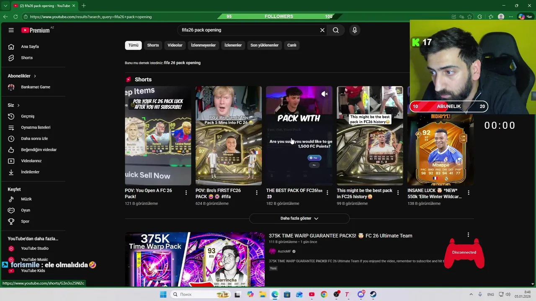Click the AuzioMF channel avatar
This screenshot has height=301, width=536.
coord(273,251)
